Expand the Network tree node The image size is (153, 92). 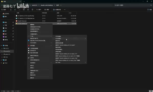[1, 60]
